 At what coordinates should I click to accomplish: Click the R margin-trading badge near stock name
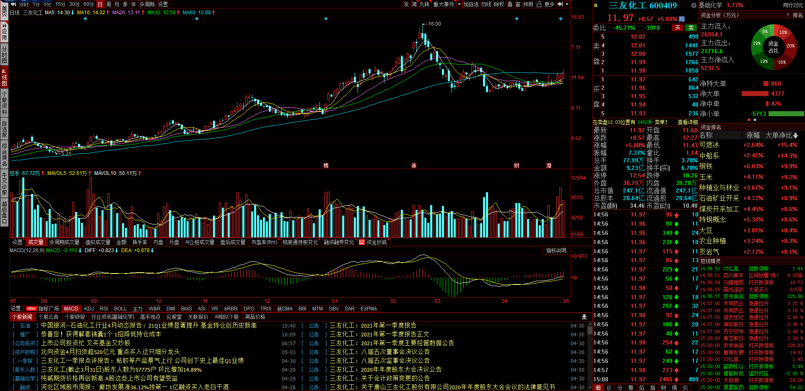596,5
